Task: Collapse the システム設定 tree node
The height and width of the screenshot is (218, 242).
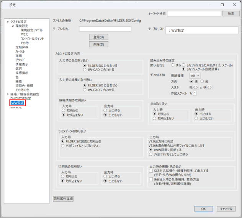Action: [8, 22]
